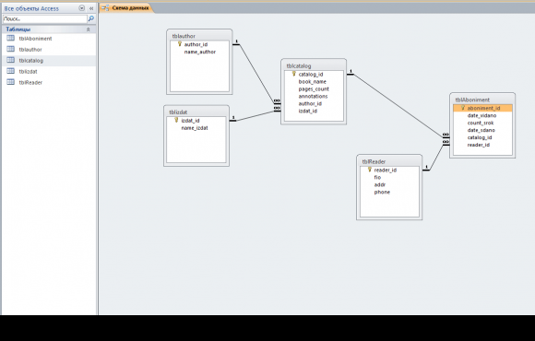Click the tblReader table title bar
This screenshot has height=341, width=535.
click(389, 161)
